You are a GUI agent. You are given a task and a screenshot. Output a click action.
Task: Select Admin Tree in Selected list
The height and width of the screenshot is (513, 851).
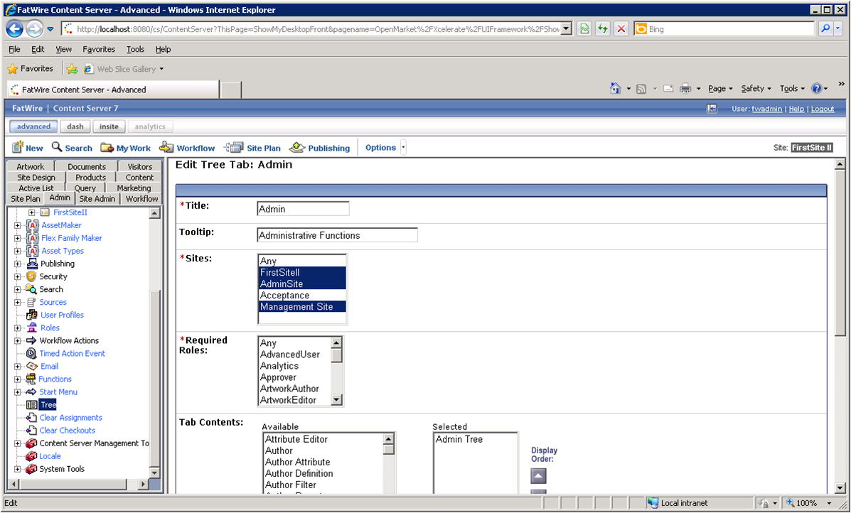tap(475, 439)
